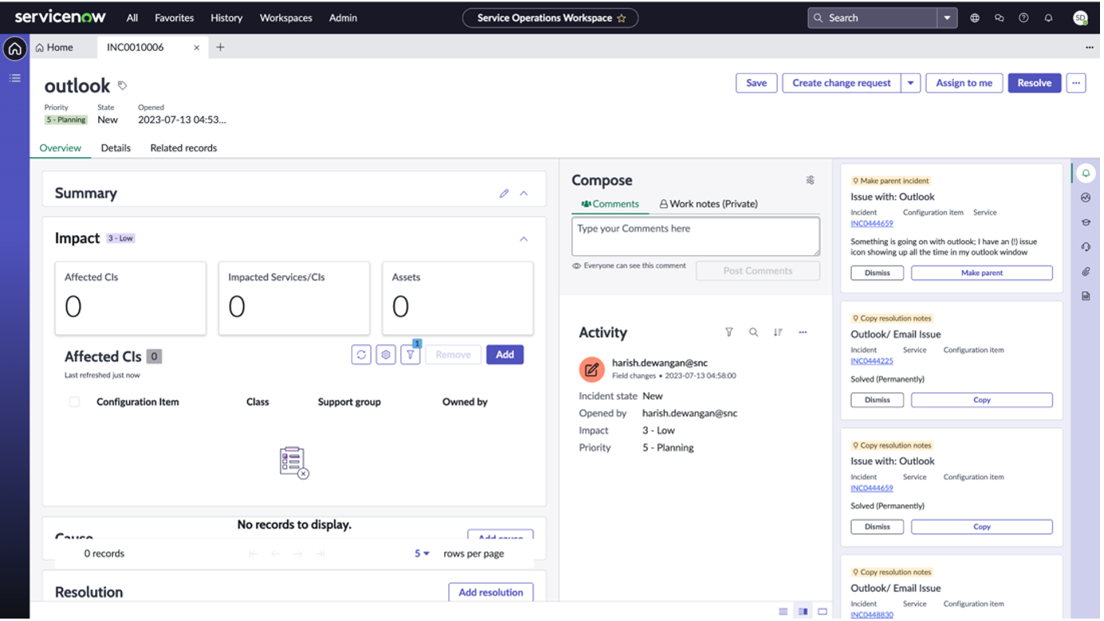Collapse the Impact section
The image size is (1104, 621).
point(524,238)
